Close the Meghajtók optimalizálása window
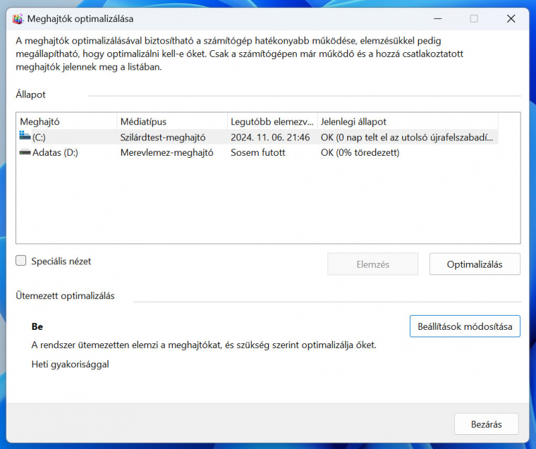The image size is (536, 449). (511, 19)
